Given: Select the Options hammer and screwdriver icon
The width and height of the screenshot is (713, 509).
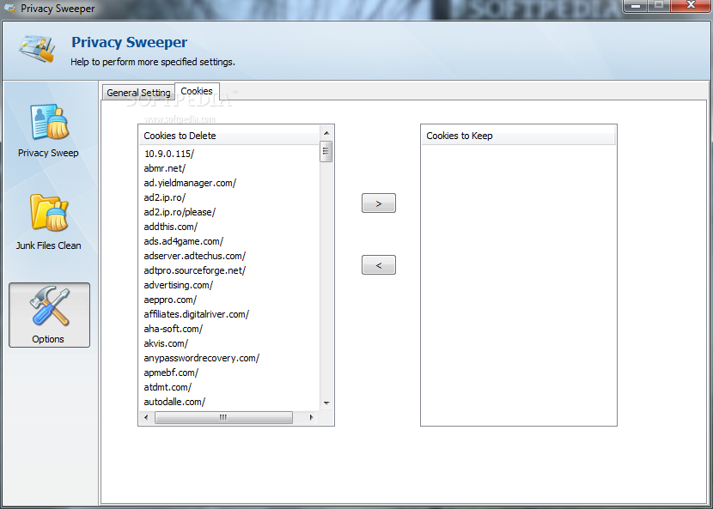Looking at the screenshot, I should 50,306.
